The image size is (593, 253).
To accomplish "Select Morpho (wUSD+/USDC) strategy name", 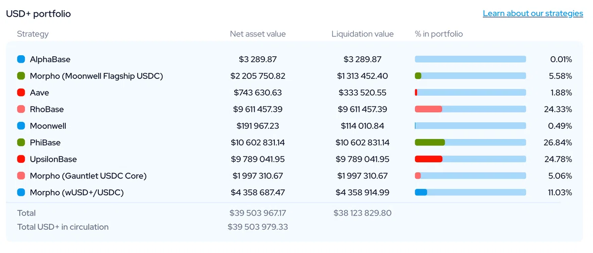I will 77,192.
